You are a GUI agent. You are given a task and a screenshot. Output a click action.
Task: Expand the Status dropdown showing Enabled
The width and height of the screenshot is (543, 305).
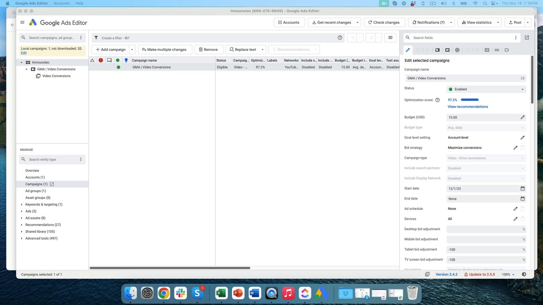(486, 89)
